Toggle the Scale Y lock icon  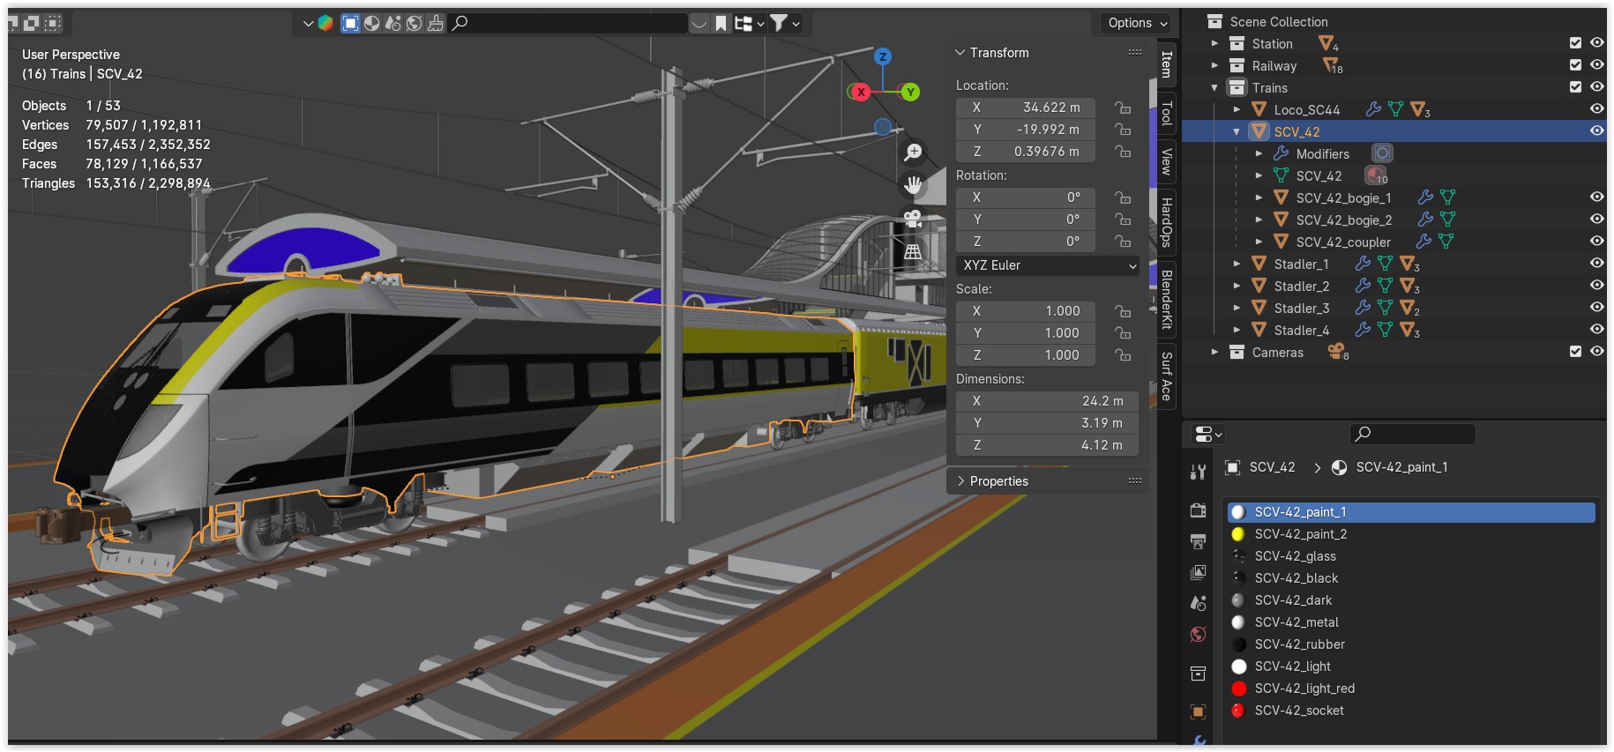pyautogui.click(x=1123, y=333)
